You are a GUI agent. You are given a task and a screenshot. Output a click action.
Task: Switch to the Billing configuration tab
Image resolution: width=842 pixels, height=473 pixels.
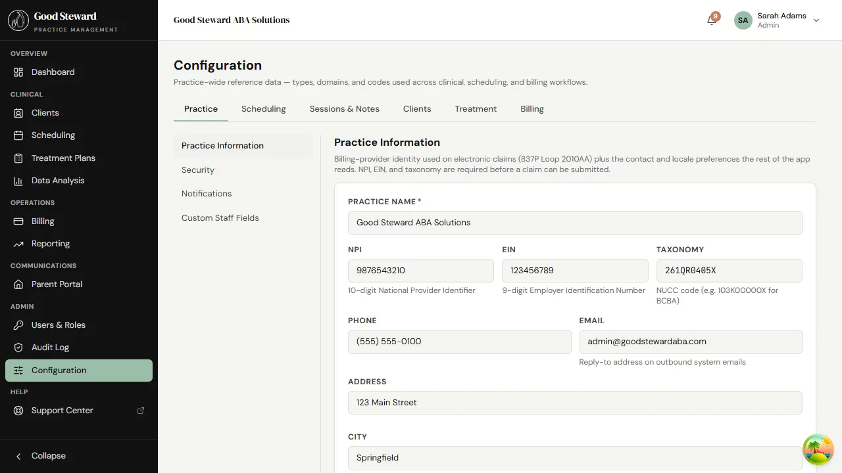point(532,108)
